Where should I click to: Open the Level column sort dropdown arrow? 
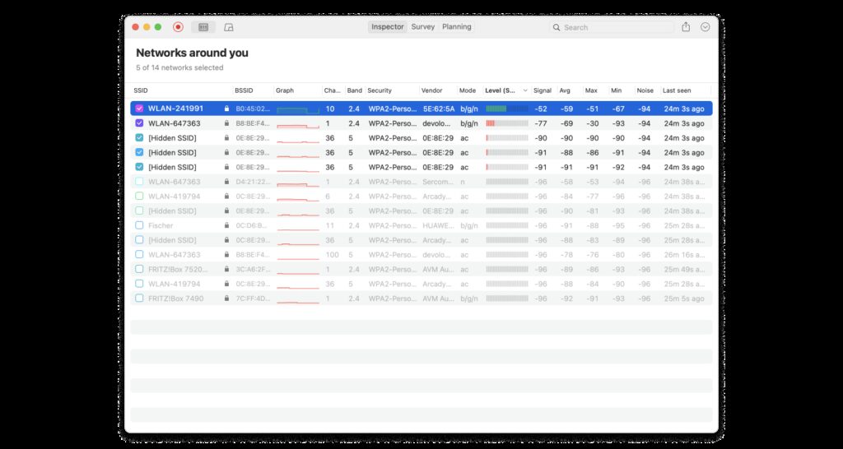pyautogui.click(x=525, y=90)
